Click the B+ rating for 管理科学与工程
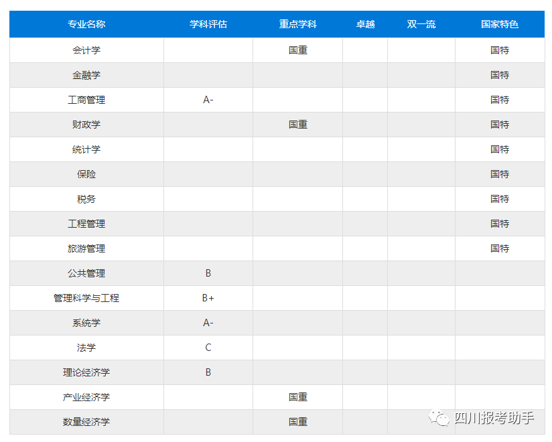This screenshot has height=442, width=552. (208, 298)
